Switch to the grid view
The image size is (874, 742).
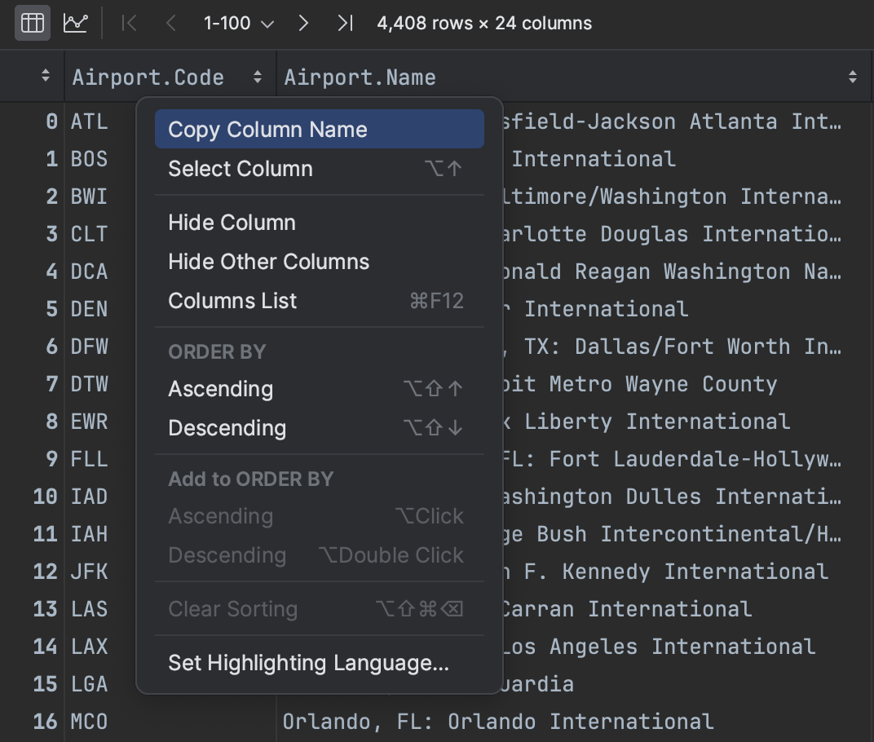[32, 22]
